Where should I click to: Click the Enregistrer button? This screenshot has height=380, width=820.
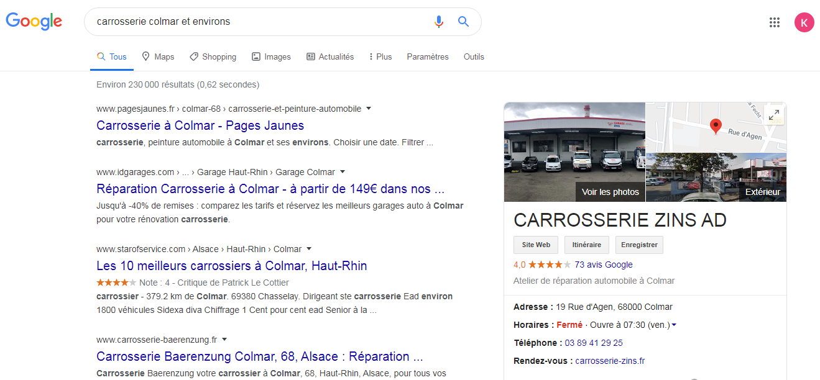[x=639, y=245]
